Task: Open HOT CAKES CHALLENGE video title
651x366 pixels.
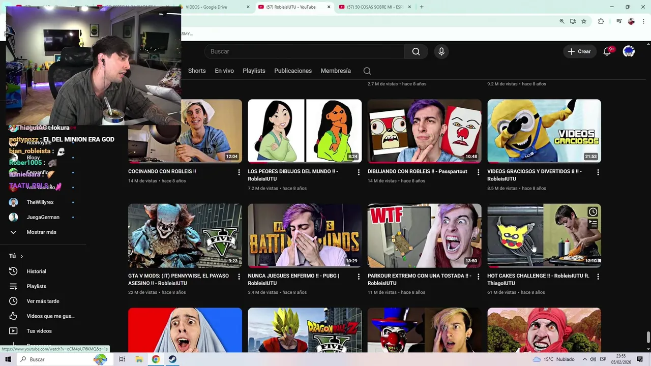Action: pyautogui.click(x=538, y=280)
